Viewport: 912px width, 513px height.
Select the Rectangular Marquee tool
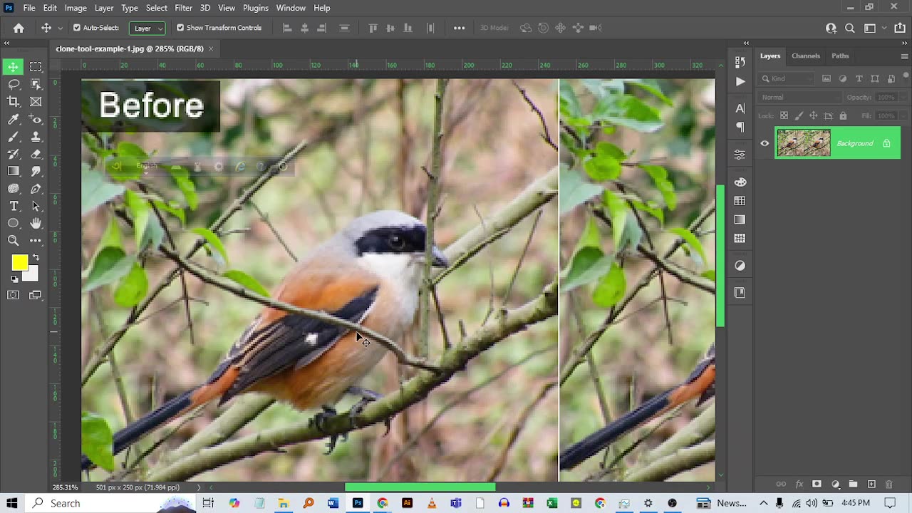[x=36, y=66]
